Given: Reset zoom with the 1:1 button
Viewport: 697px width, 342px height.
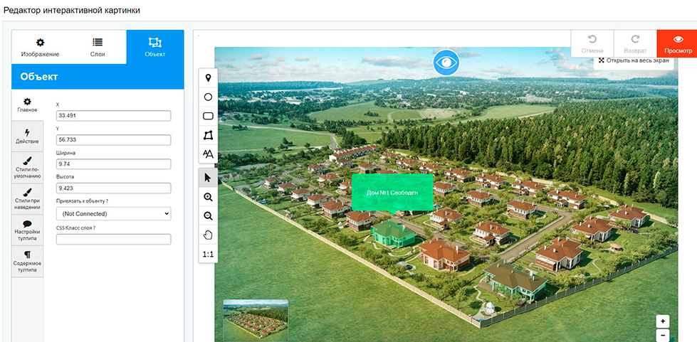Looking at the screenshot, I should (x=208, y=254).
